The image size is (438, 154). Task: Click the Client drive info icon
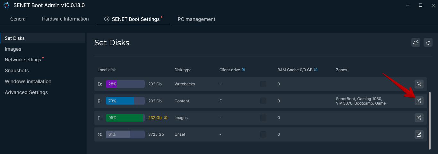(243, 70)
